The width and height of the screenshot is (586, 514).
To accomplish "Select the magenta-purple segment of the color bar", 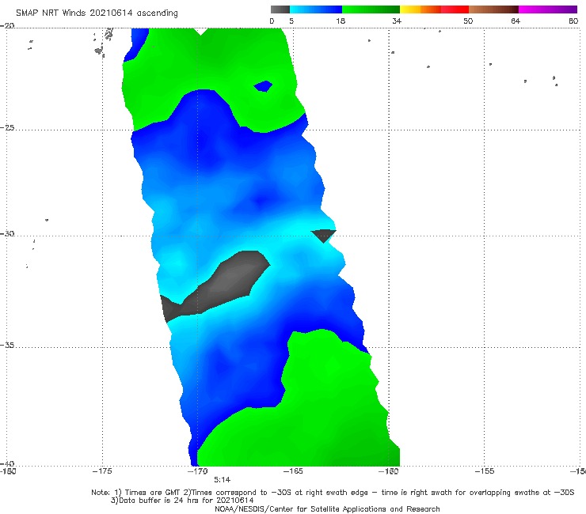I will click(x=548, y=9).
